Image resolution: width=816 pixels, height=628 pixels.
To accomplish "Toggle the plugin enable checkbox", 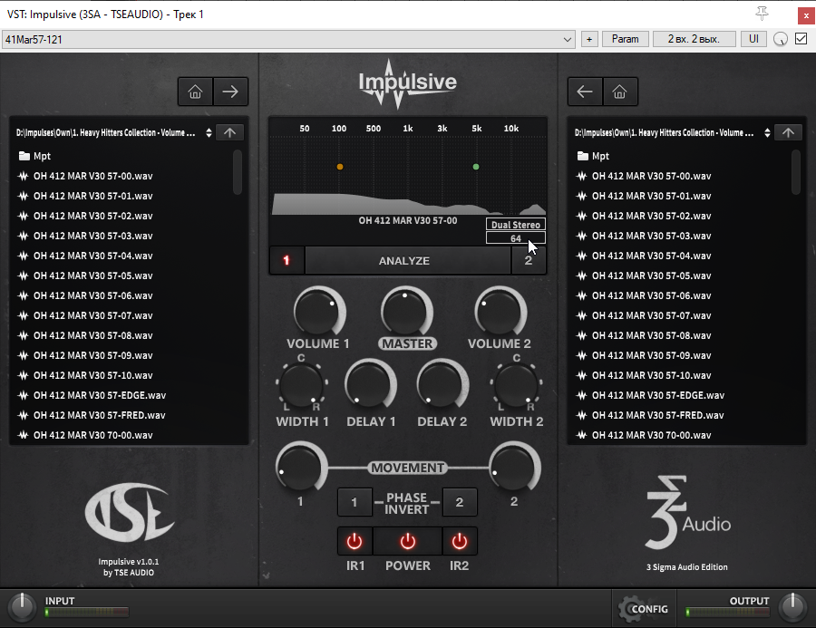I will (801, 39).
